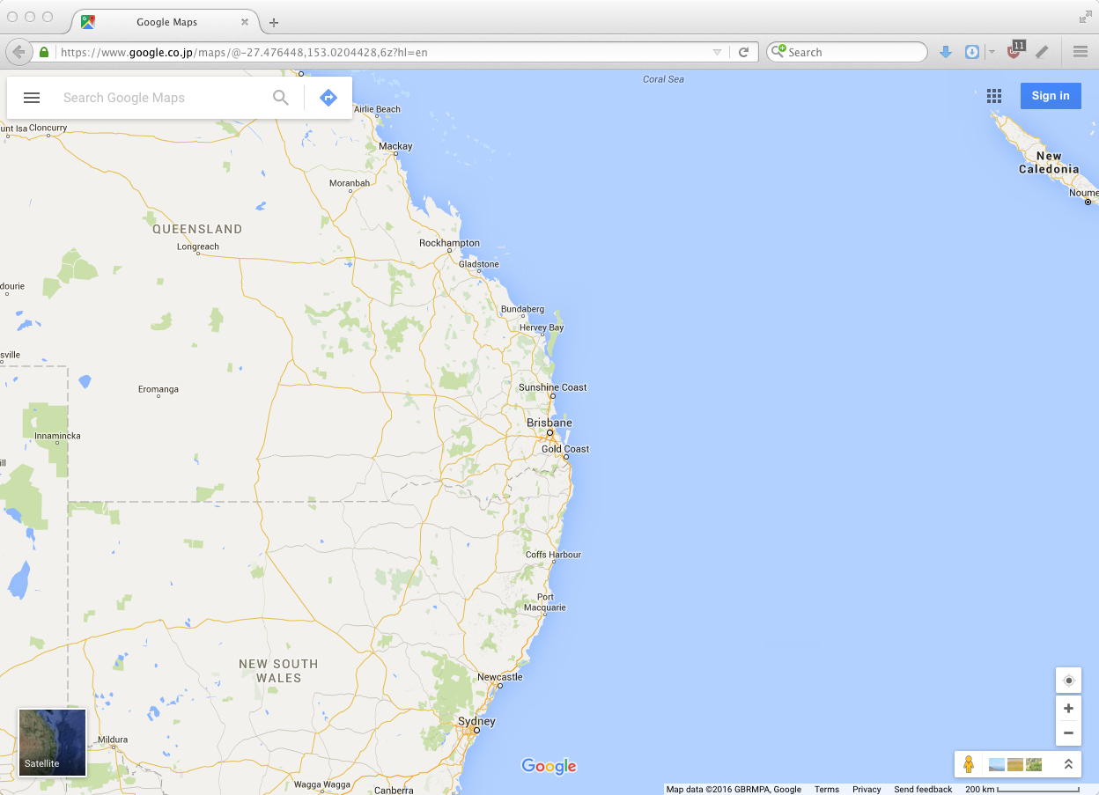Show your location with the target icon
Screen dimensions: 1099x795
pos(1069,681)
